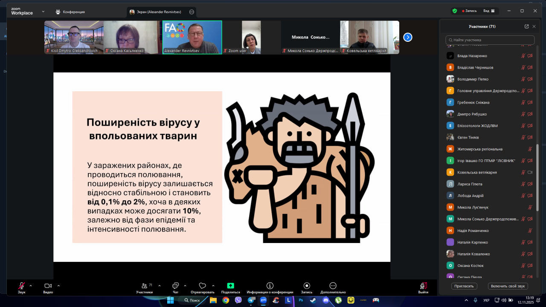Click the green encryption shield icon
The width and height of the screenshot is (546, 307).
pyautogui.click(x=455, y=11)
